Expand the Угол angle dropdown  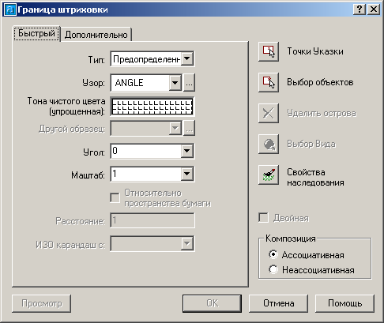coord(187,151)
